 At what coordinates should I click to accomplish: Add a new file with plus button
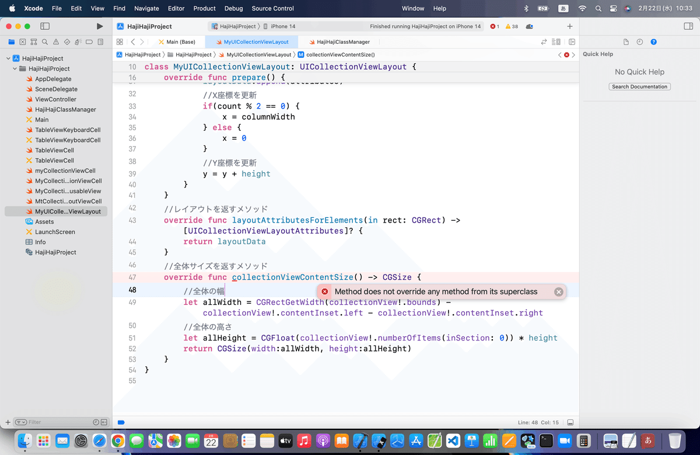[8, 422]
